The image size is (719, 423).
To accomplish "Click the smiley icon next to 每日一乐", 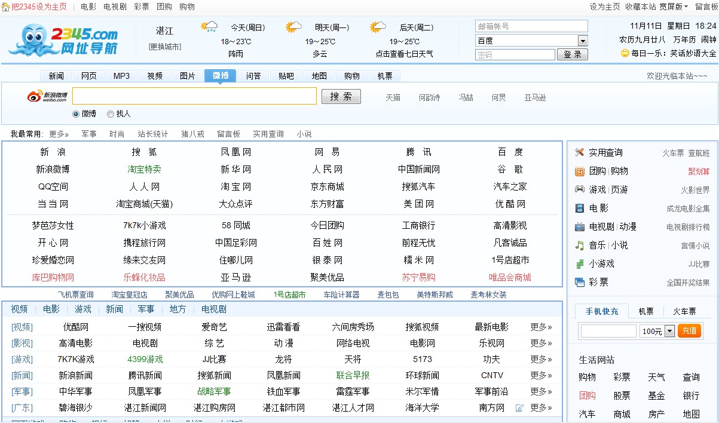I will coord(625,53).
